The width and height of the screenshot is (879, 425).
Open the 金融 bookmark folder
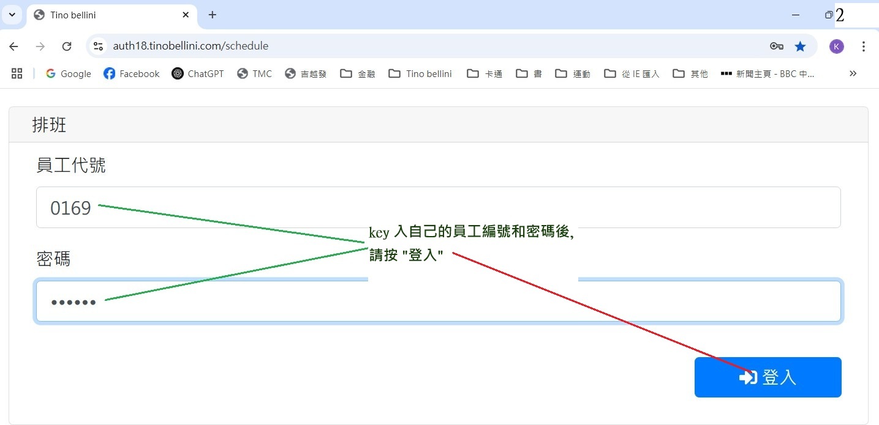click(358, 73)
